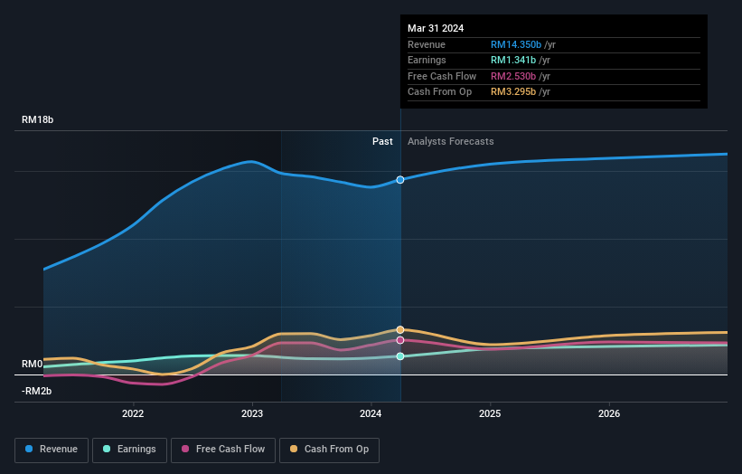The height and width of the screenshot is (474, 742).
Task: Click the RM1.341b earnings value
Action: tap(513, 60)
